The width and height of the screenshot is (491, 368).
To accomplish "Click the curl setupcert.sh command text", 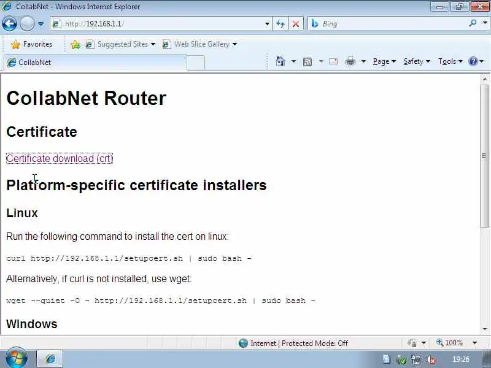I will click(x=129, y=258).
